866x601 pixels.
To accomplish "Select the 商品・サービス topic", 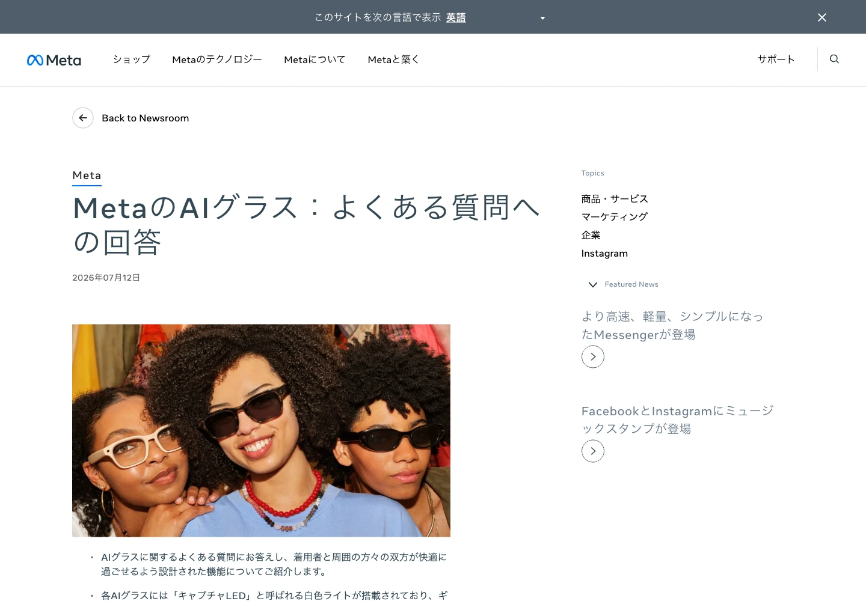I will 615,199.
